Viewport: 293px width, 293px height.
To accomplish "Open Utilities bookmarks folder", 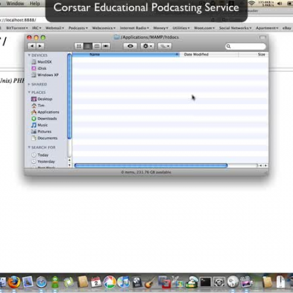I will click(x=181, y=28).
